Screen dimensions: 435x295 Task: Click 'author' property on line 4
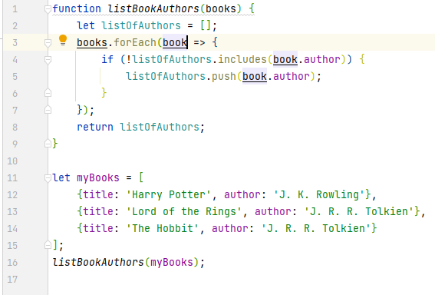(x=322, y=59)
